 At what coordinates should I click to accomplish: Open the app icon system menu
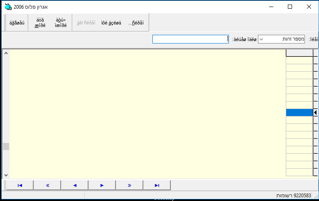click(8, 7)
